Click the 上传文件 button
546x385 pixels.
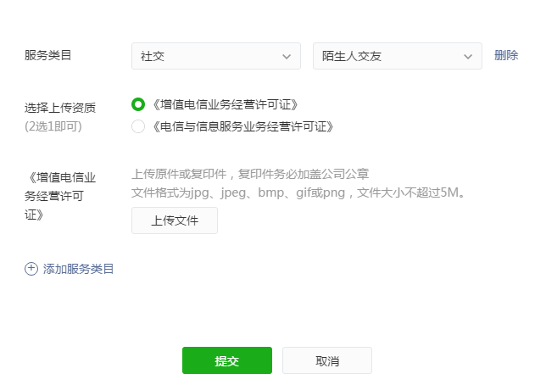click(175, 220)
